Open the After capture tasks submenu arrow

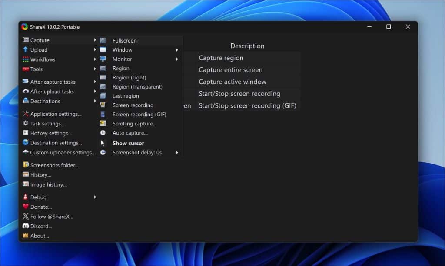[95, 82]
